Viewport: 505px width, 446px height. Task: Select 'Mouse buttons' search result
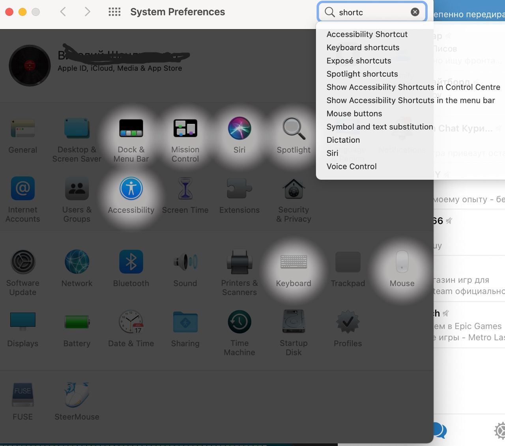tap(354, 114)
